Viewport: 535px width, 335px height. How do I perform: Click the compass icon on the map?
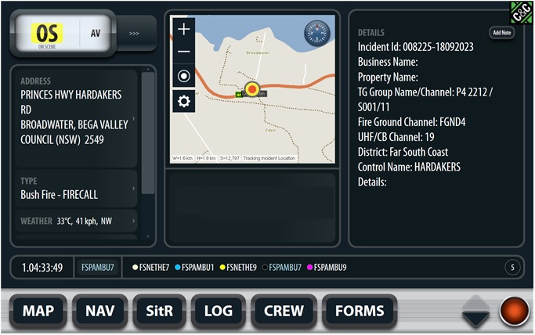[317, 34]
